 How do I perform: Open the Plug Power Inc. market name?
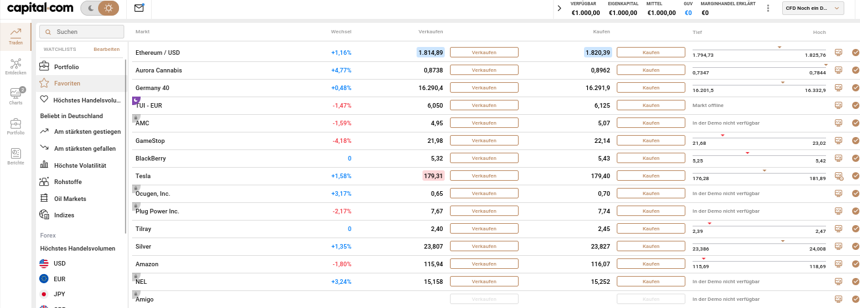coord(157,211)
